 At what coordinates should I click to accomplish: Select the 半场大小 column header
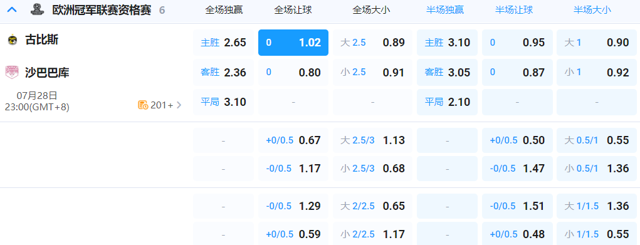click(x=592, y=10)
